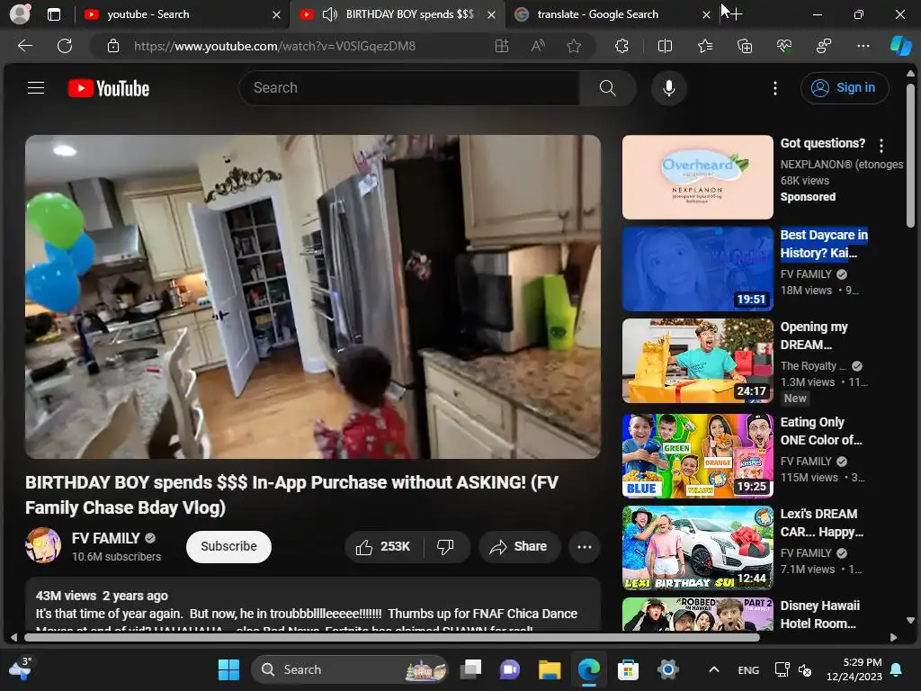
Task: Open Task View on the taskbar
Action: coord(470,669)
